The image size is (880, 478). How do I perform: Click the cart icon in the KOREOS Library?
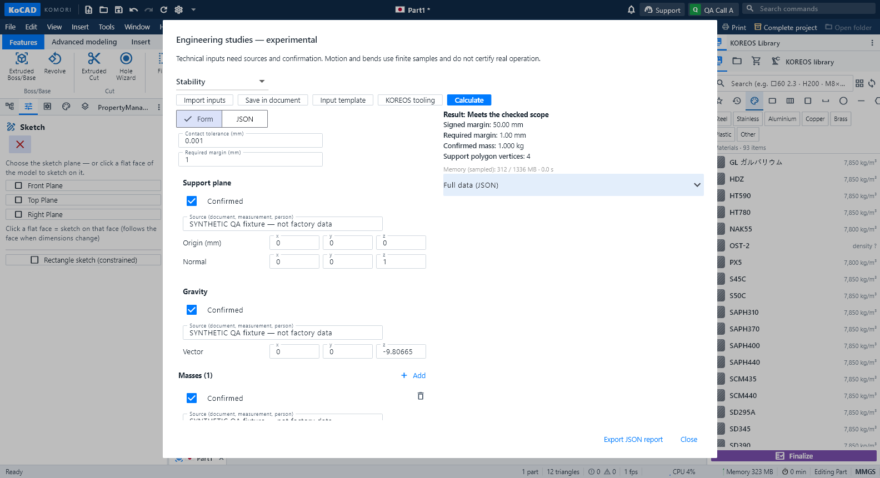[x=756, y=61]
